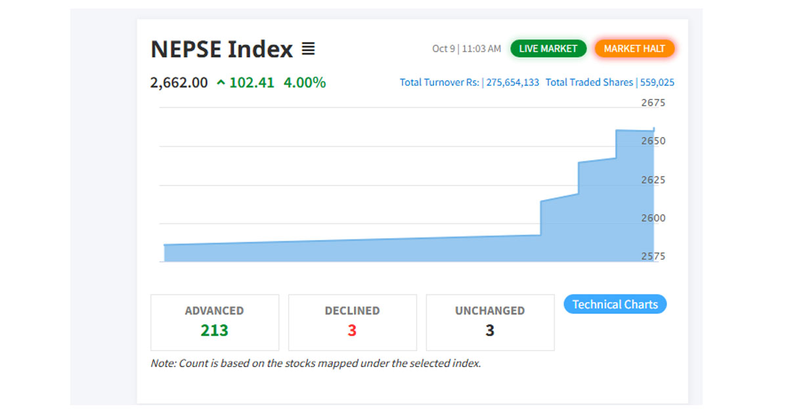Click the 4.00% percentage change

tap(305, 83)
